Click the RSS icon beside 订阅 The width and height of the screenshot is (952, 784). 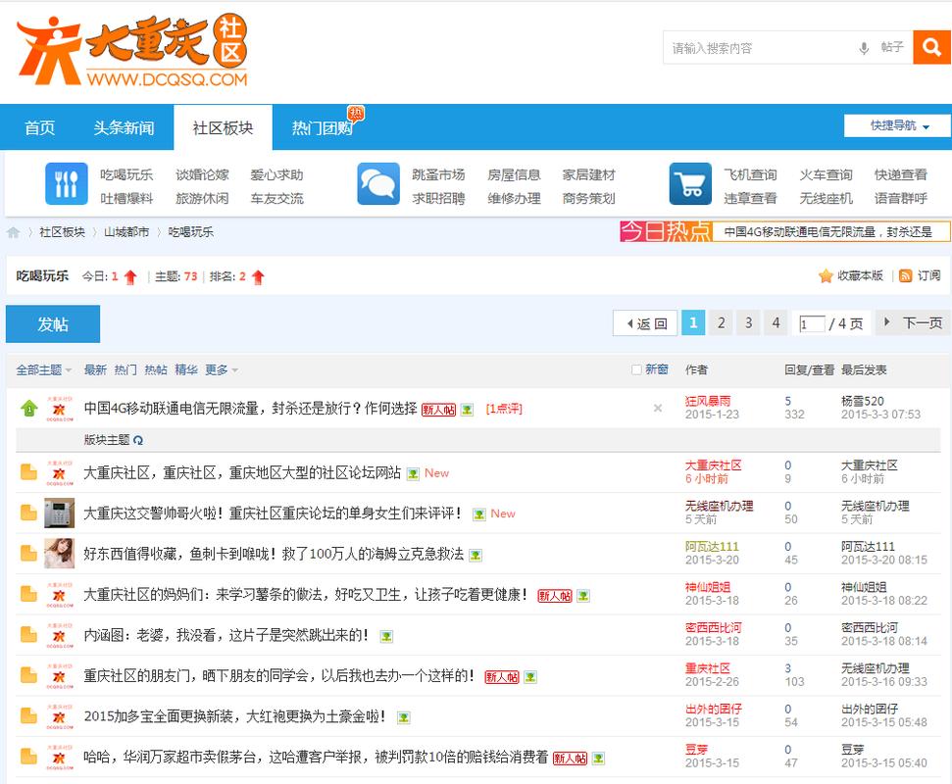905,276
